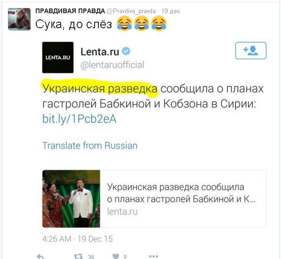Viewport: 281px width, 259px height.
Task: Click the link card concert thumbnail
Action: click(72, 199)
